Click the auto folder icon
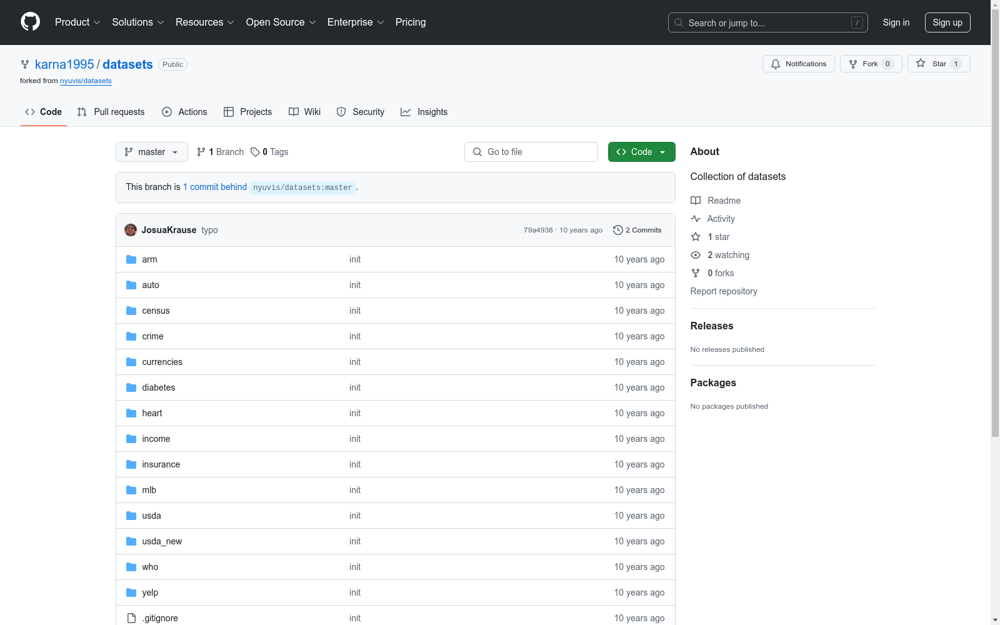 (x=131, y=285)
